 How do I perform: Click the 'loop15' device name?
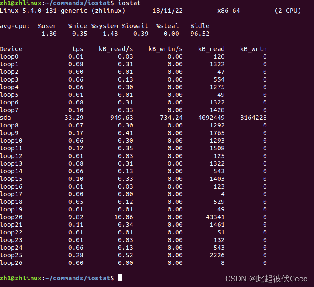(x=11, y=179)
